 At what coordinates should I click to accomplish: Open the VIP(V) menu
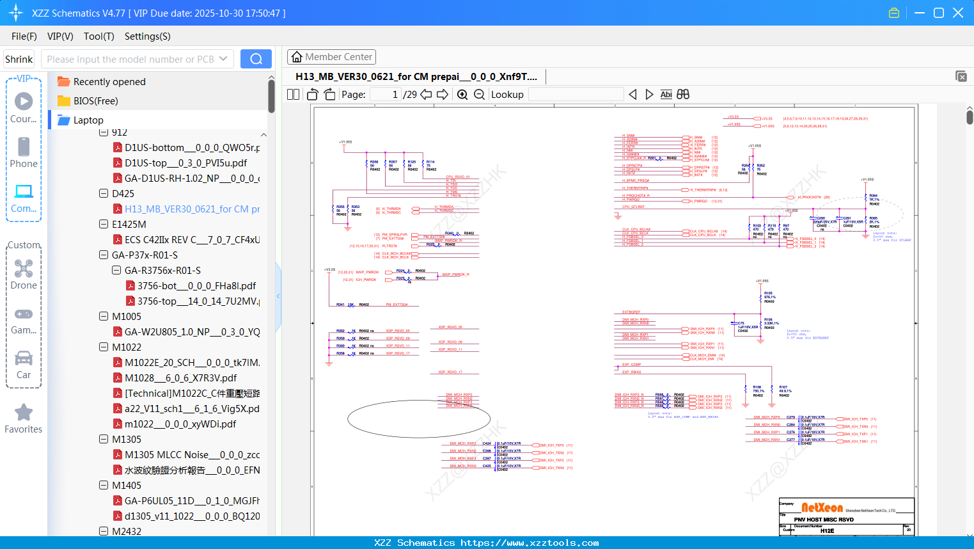[60, 36]
